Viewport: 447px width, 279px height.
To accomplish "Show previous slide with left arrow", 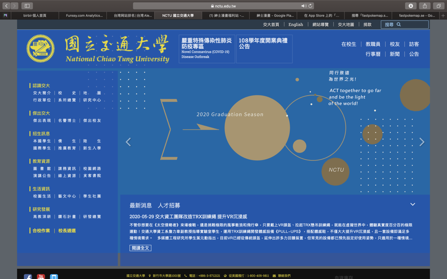I will pos(128,142).
